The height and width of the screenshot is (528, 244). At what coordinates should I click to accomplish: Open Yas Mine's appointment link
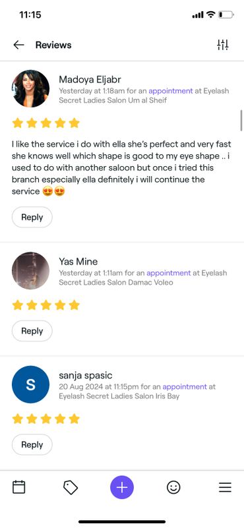[x=169, y=273]
